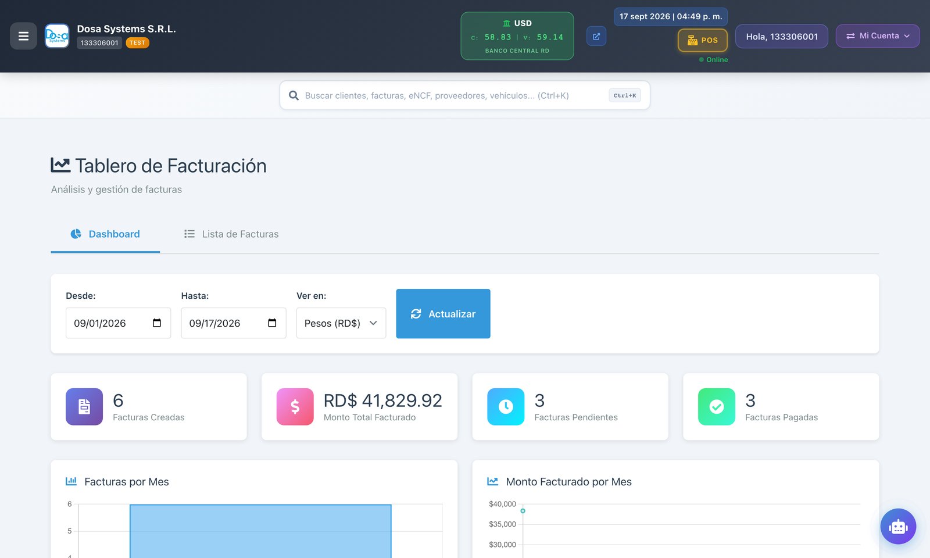Switch to the Lista de Facturas tab
The image size is (930, 558).
[231, 234]
